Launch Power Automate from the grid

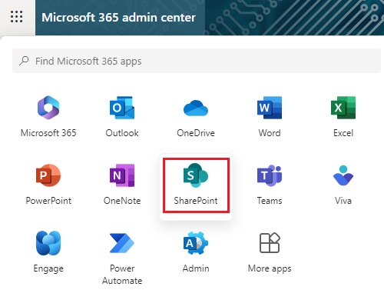click(122, 243)
